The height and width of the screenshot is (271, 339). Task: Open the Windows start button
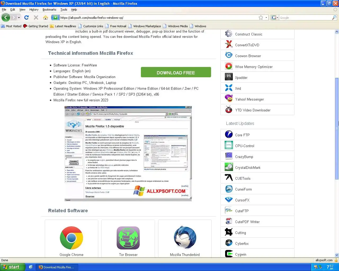coord(12,267)
